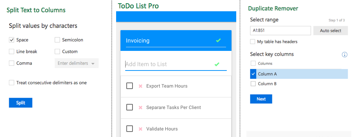
Task: Uncheck the Space delimiter checkbox
Action: pyautogui.click(x=12, y=40)
